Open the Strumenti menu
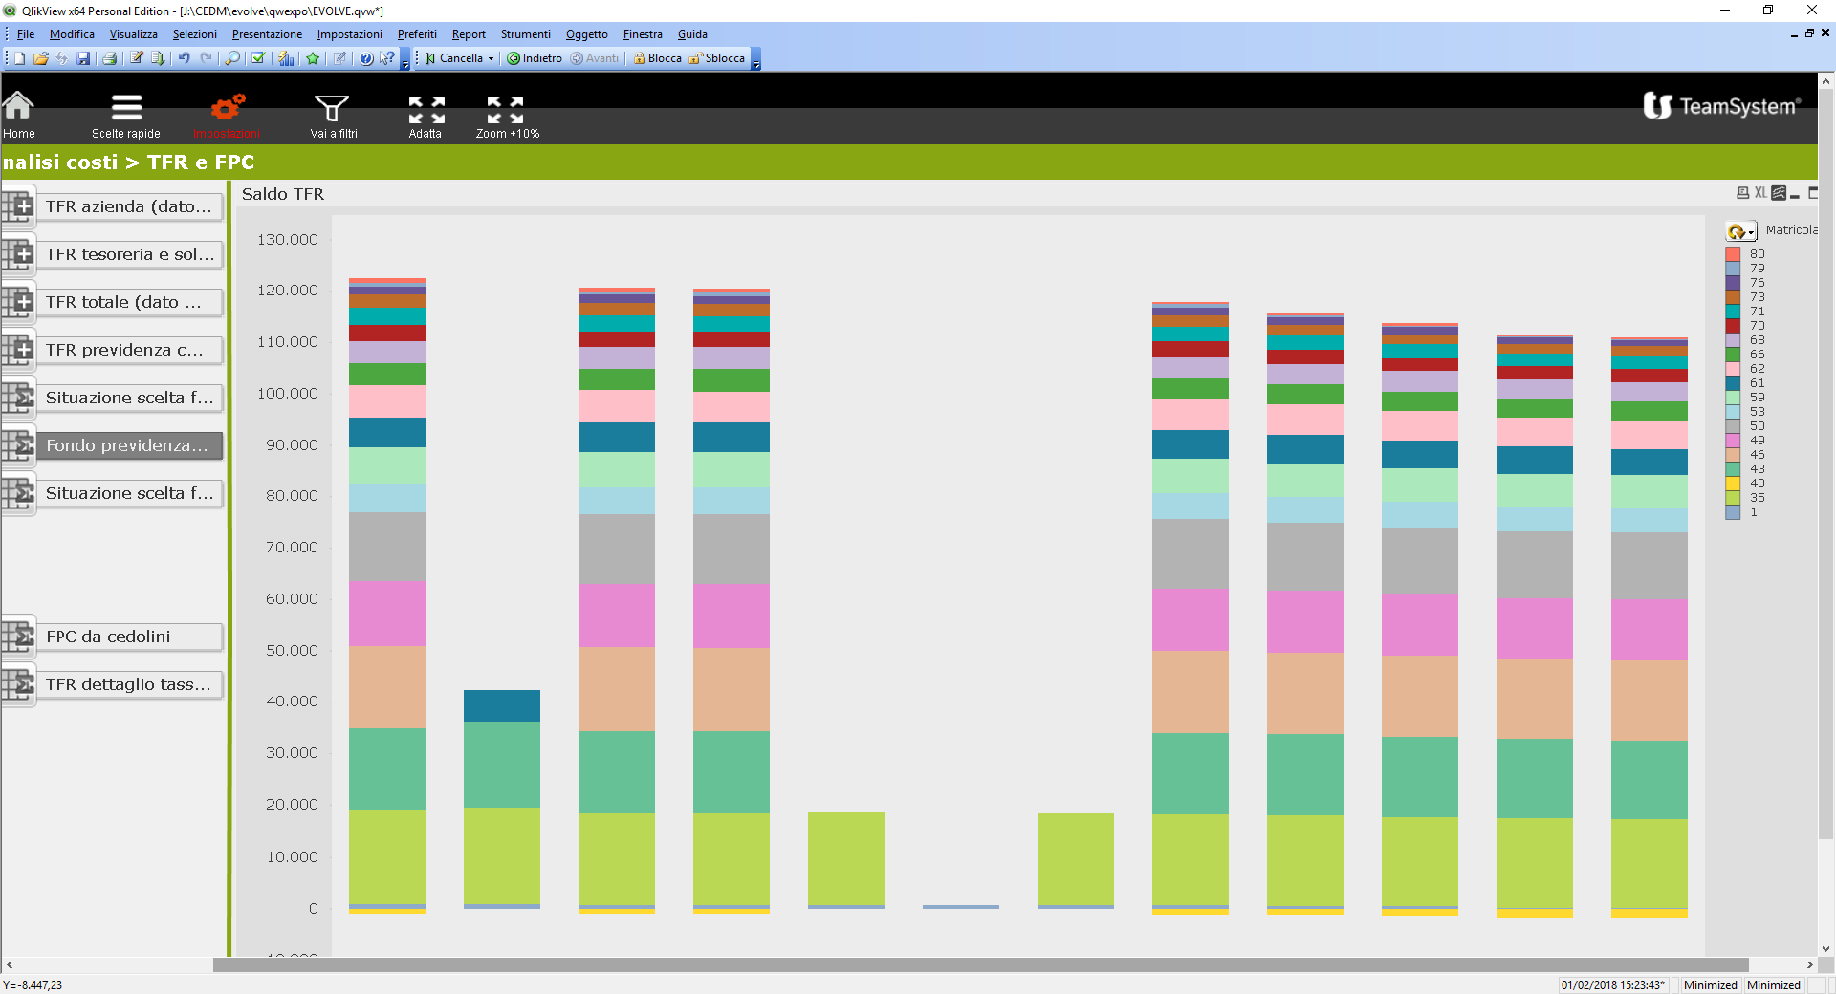1836x994 pixels. point(525,34)
